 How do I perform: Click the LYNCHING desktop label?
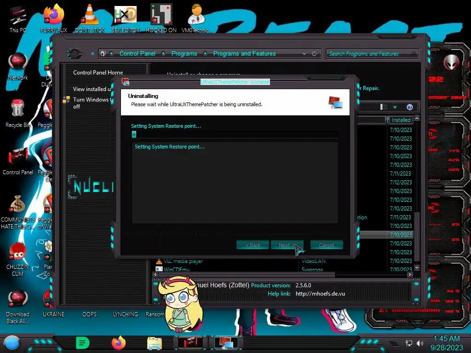126,314
